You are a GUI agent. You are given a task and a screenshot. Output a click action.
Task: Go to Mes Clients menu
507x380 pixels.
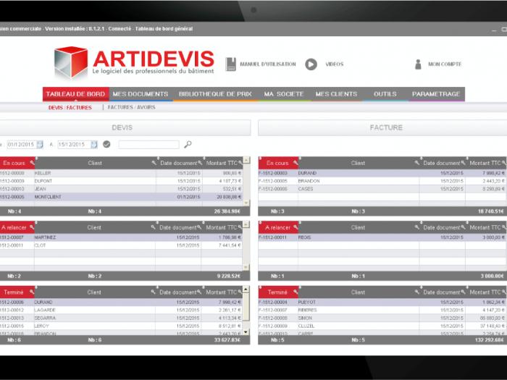coord(336,94)
